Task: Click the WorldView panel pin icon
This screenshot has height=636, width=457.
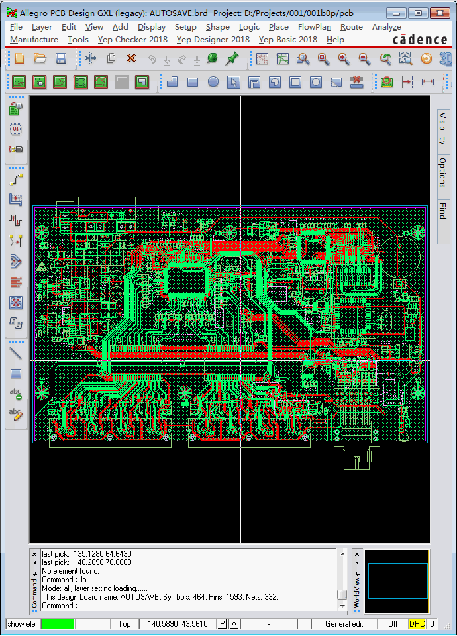Action: pos(357,574)
